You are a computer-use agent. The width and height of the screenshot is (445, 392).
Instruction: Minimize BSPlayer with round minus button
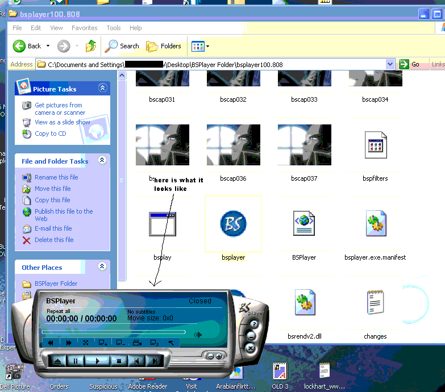coord(251,336)
